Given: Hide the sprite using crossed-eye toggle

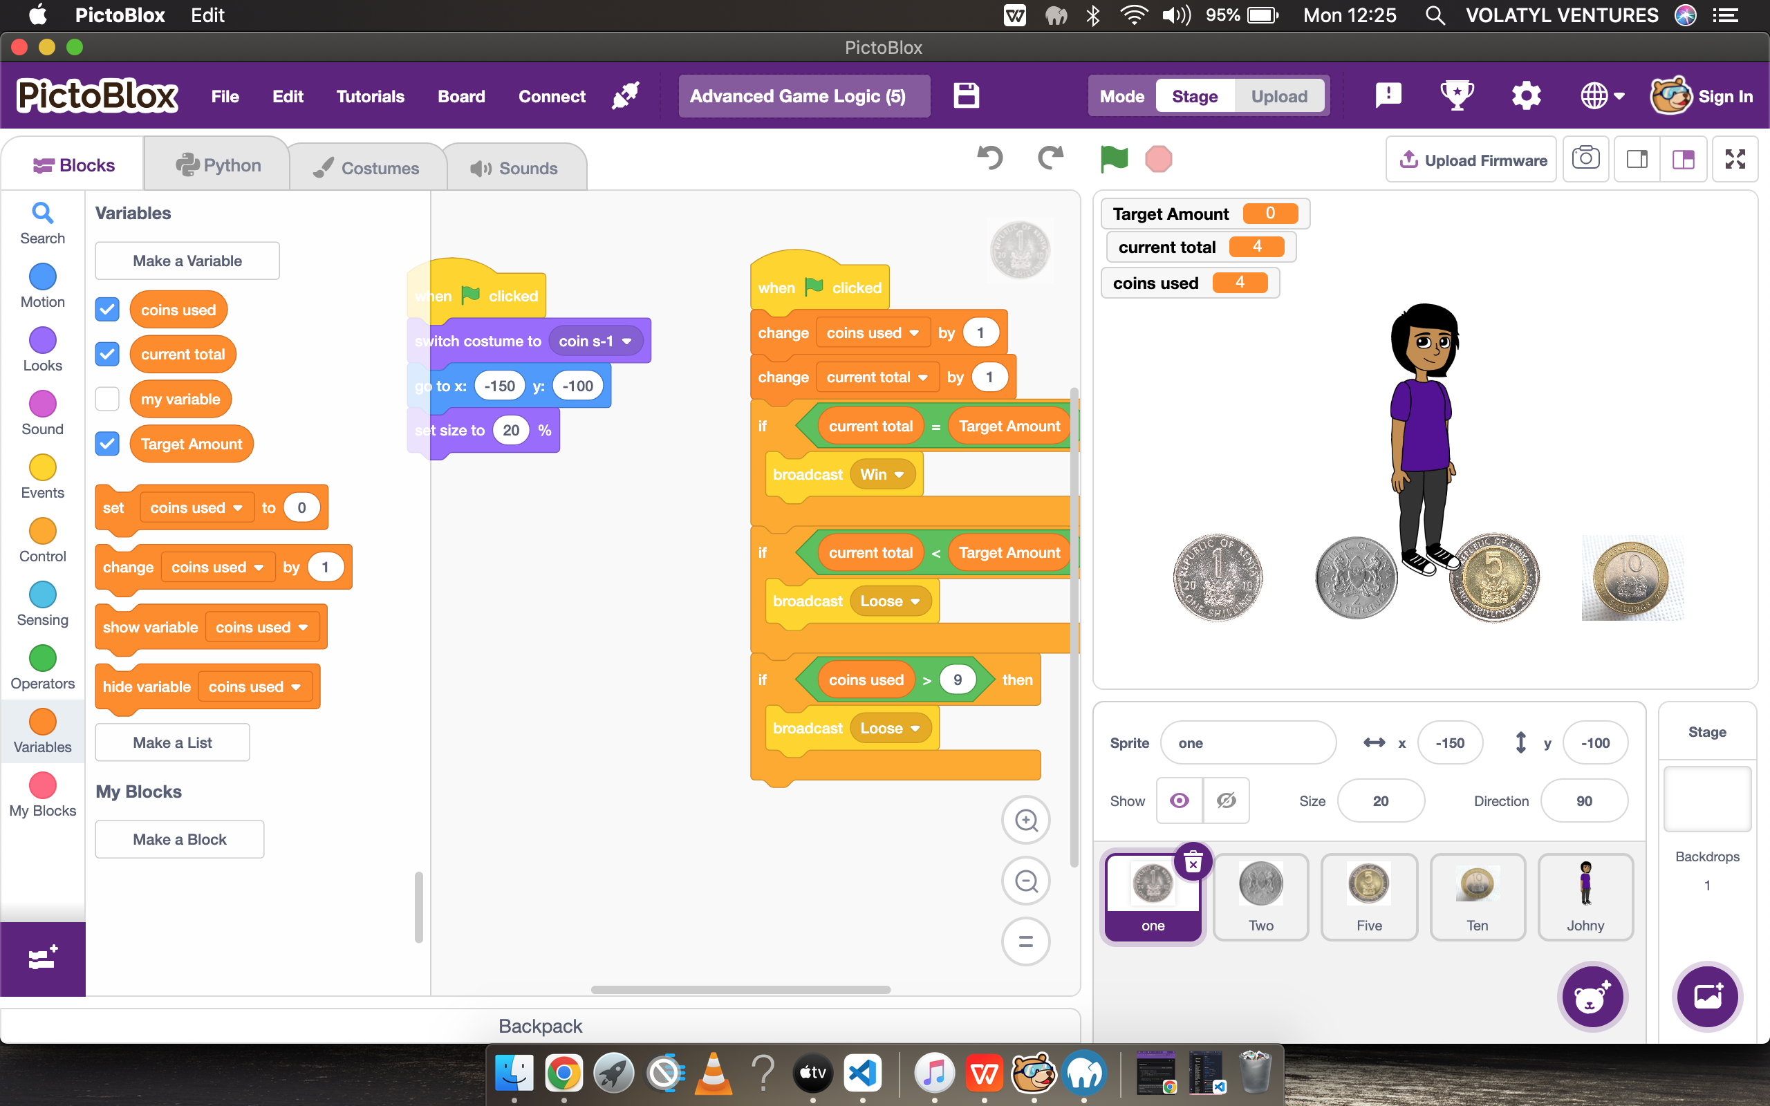Looking at the screenshot, I should pos(1226,800).
